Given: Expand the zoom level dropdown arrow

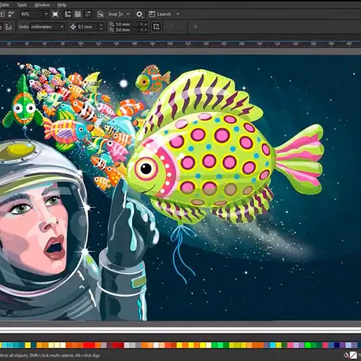Looking at the screenshot, I should (46, 14).
